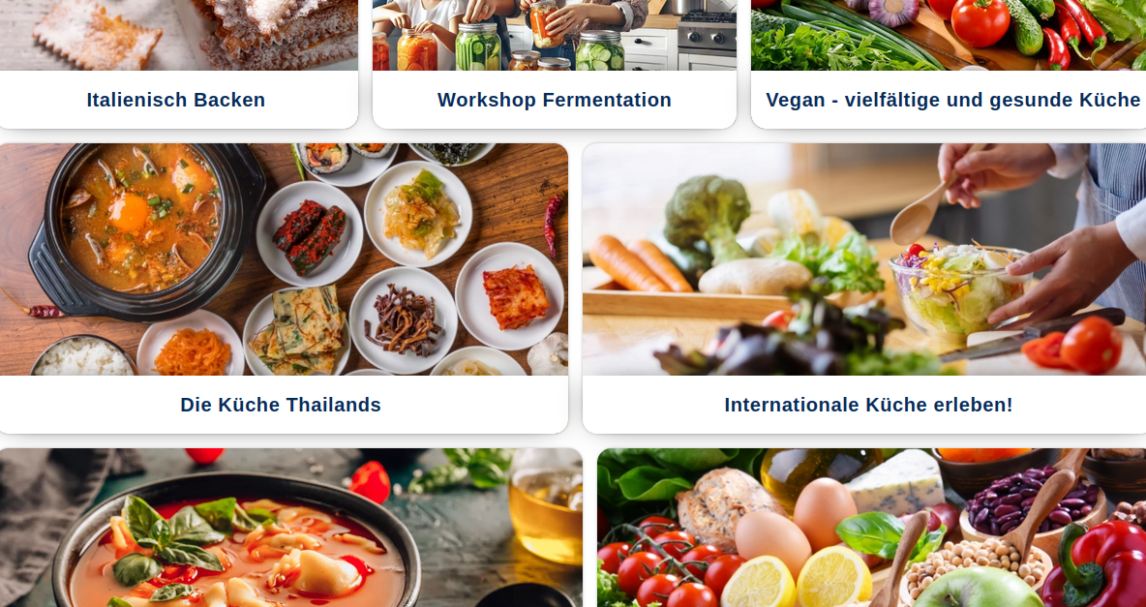Image resolution: width=1146 pixels, height=607 pixels.
Task: Open Internationale Küche erleben! title link
Action: (868, 405)
